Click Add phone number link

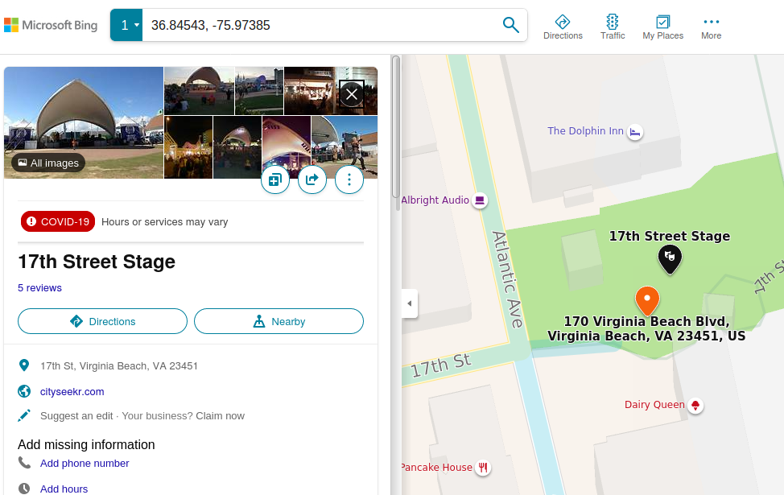point(85,464)
